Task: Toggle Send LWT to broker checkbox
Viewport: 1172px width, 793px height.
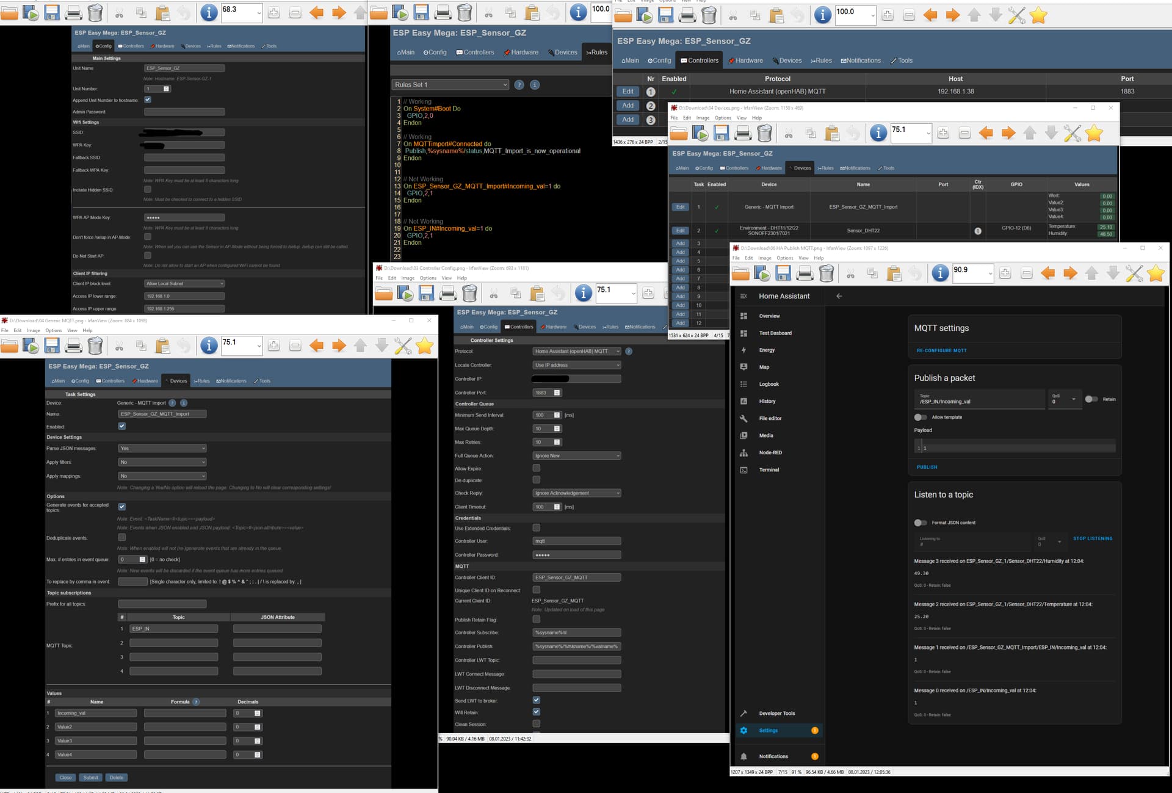Action: [536, 700]
